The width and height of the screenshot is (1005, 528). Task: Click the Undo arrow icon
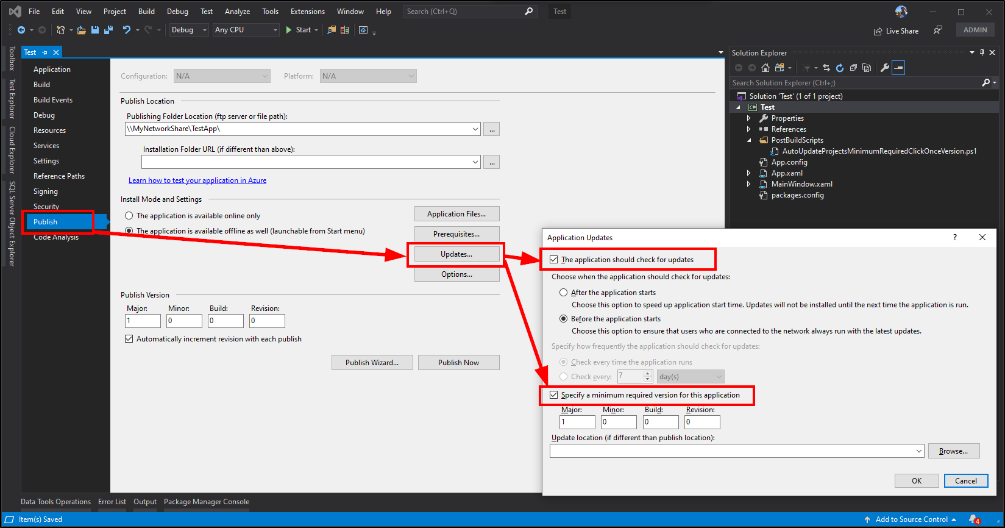click(x=127, y=30)
